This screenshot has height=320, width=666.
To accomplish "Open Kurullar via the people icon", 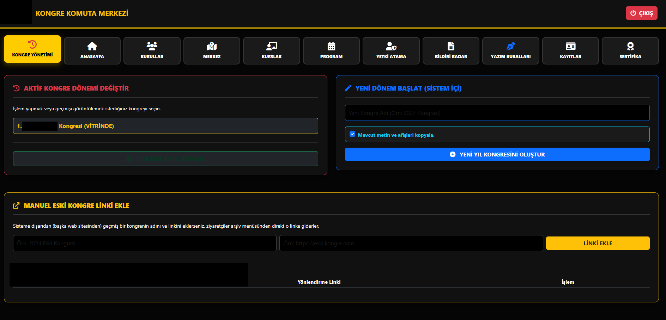I will (x=152, y=46).
